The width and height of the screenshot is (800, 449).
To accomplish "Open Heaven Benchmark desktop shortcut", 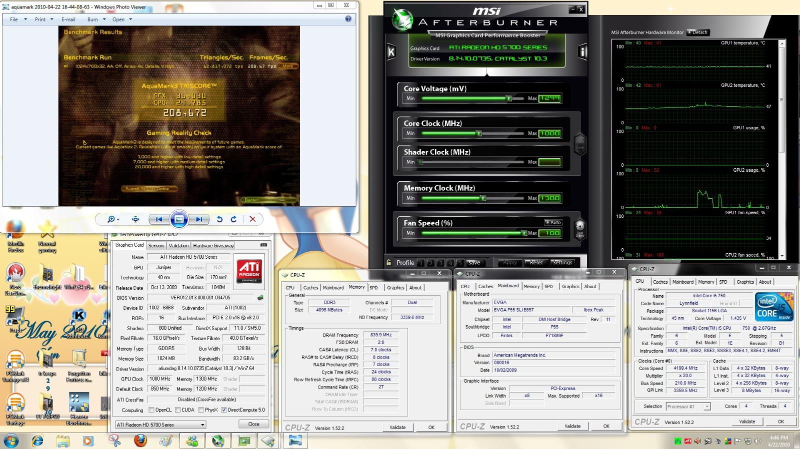I will click(x=79, y=409).
